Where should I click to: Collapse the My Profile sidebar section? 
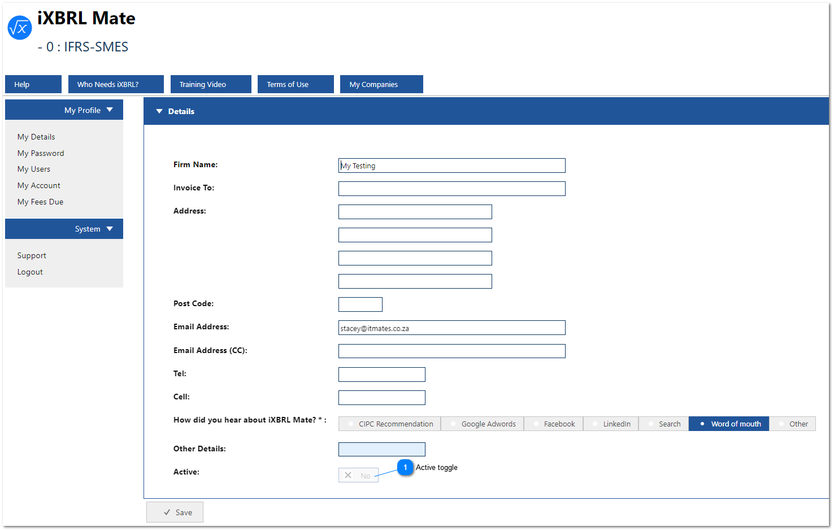pyautogui.click(x=64, y=110)
